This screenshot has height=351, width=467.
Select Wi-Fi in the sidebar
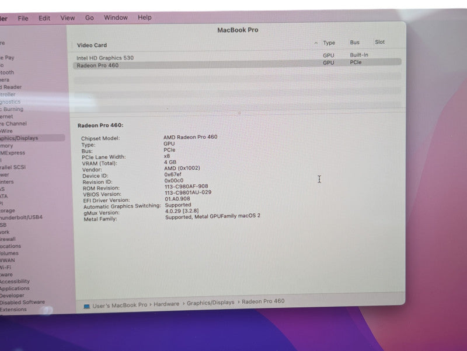pyautogui.click(x=6, y=267)
